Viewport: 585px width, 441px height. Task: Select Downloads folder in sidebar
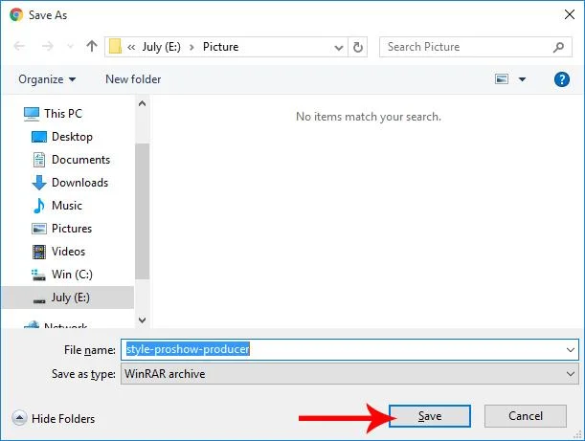(79, 183)
